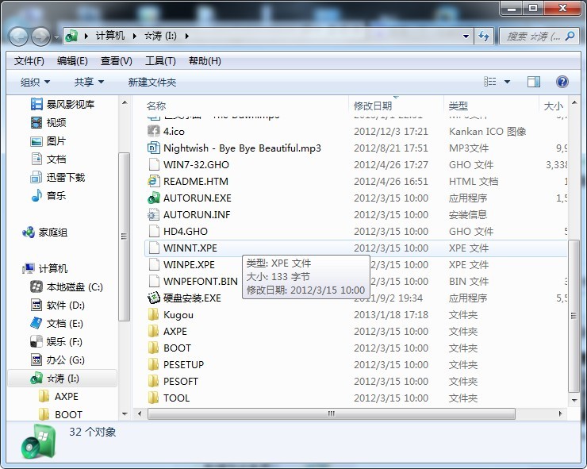
Task: Select 家庭组 in navigation pane
Action: [x=45, y=233]
